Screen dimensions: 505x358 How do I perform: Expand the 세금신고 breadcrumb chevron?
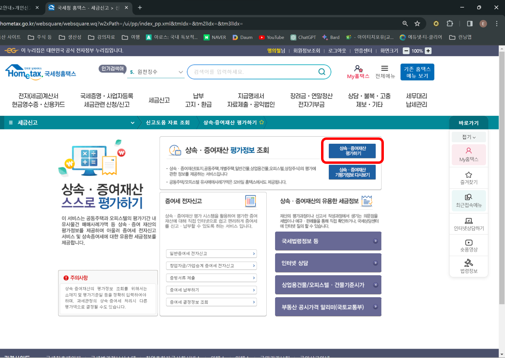[x=132, y=123]
